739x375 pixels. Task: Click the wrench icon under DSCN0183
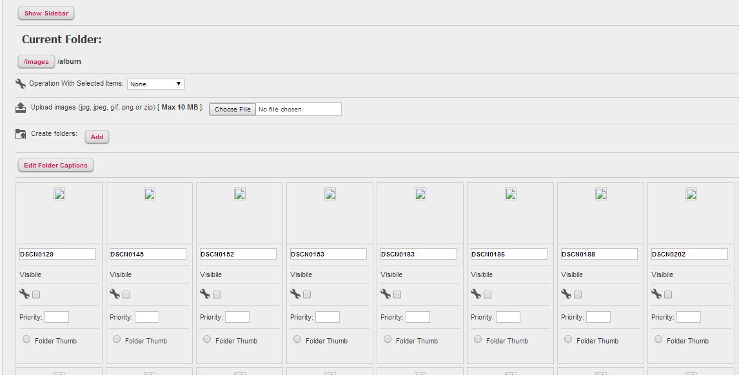[x=386, y=294]
